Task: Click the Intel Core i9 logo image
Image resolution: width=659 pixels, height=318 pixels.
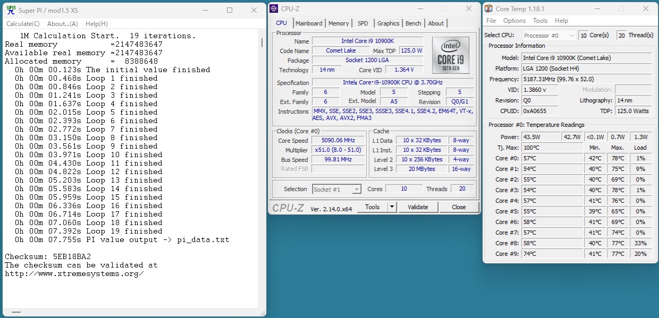Action: (x=450, y=55)
